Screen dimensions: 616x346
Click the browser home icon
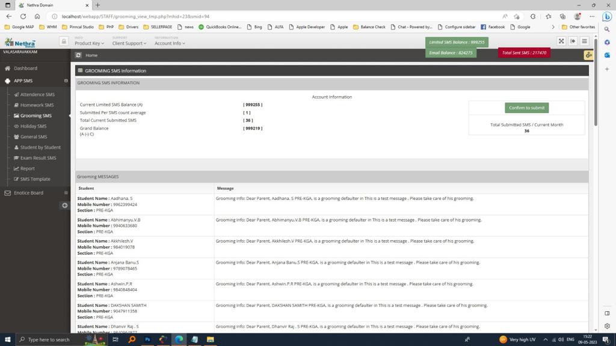pyautogui.click(x=37, y=16)
